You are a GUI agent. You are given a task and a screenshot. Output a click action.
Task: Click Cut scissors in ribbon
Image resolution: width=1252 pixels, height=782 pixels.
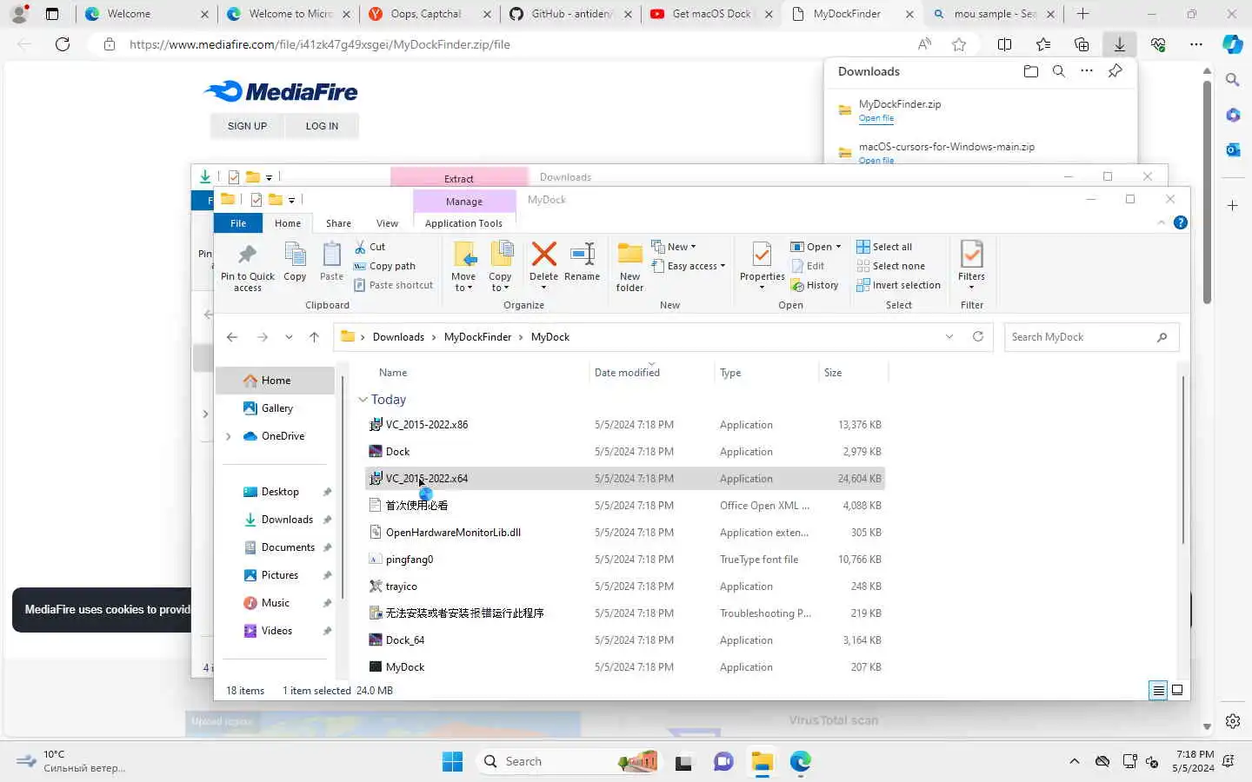370,247
